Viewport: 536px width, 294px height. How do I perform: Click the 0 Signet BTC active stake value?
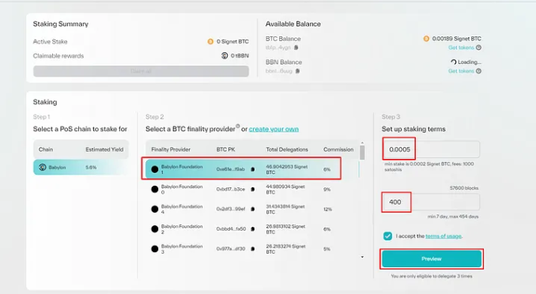coord(232,41)
